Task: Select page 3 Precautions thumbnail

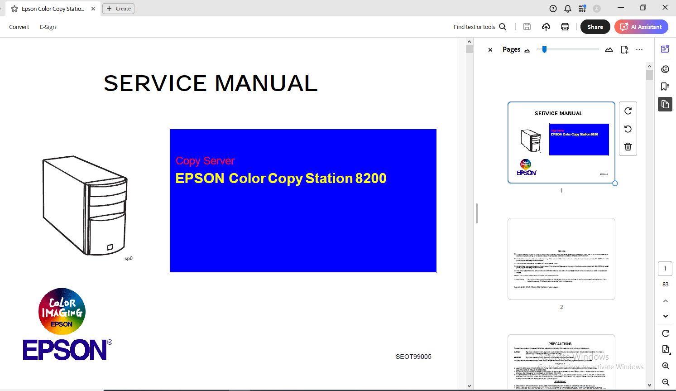Action: pyautogui.click(x=561, y=362)
